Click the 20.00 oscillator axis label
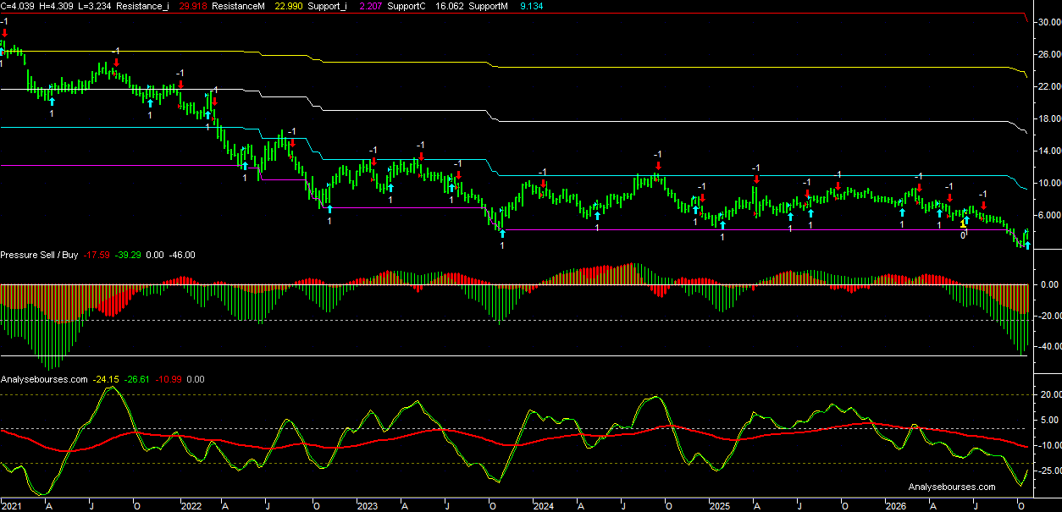1062x512 pixels. [1048, 394]
